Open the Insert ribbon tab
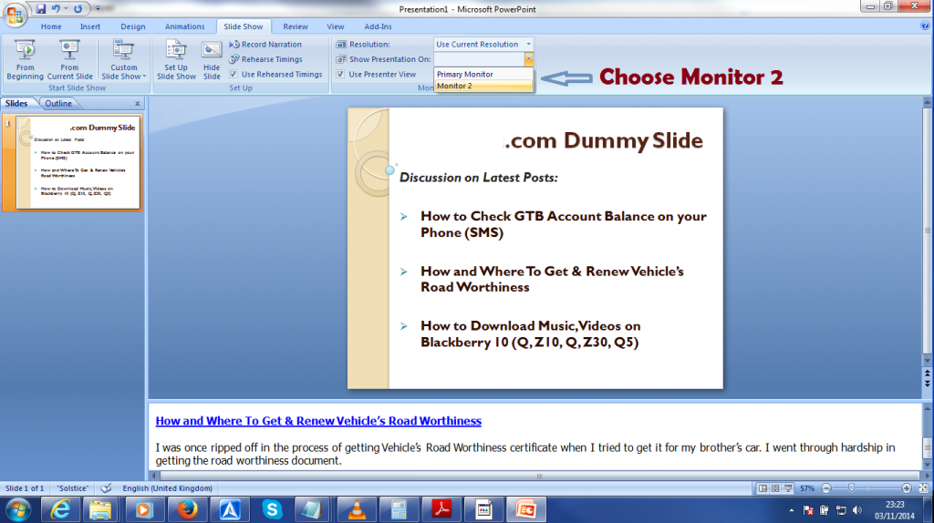 click(90, 26)
